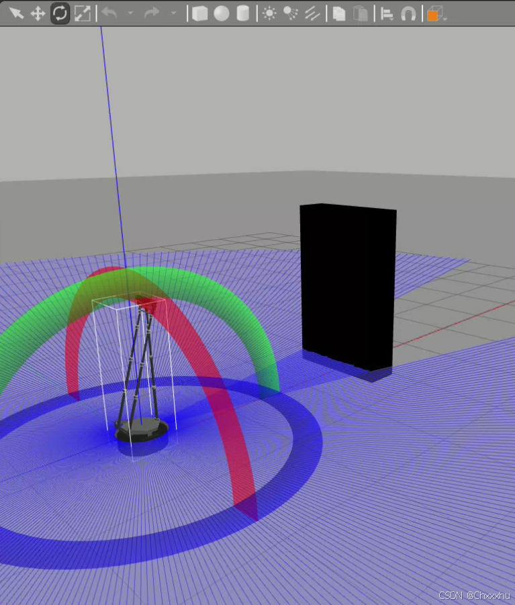Image resolution: width=515 pixels, height=605 pixels.
Task: Toggle the active Rotate mode tool
Action: pyautogui.click(x=60, y=13)
